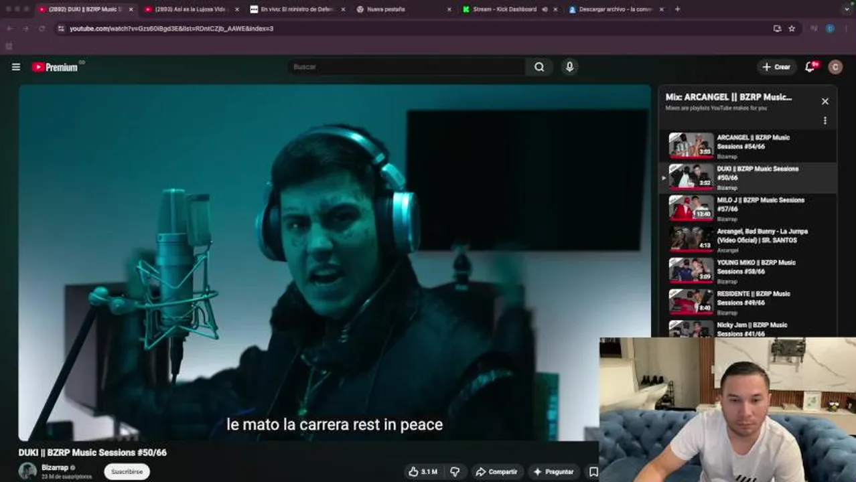Open the Mix playlist three-dot options

(x=825, y=120)
